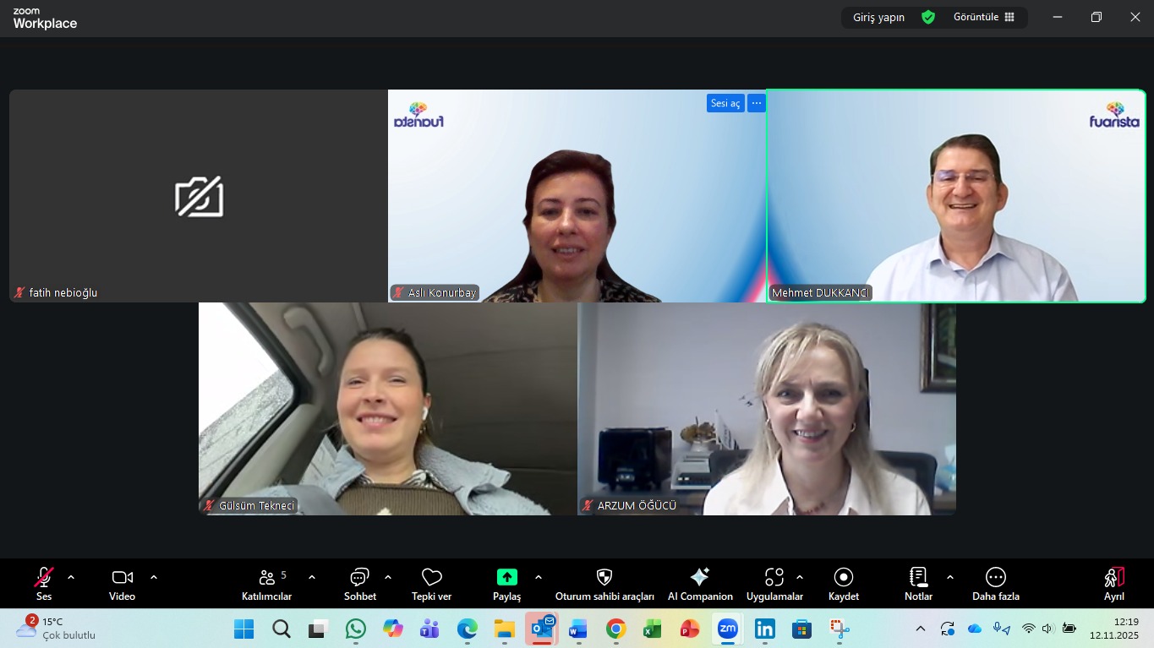Open WhatsApp from the Windows taskbar
The width and height of the screenshot is (1154, 648).
(356, 629)
